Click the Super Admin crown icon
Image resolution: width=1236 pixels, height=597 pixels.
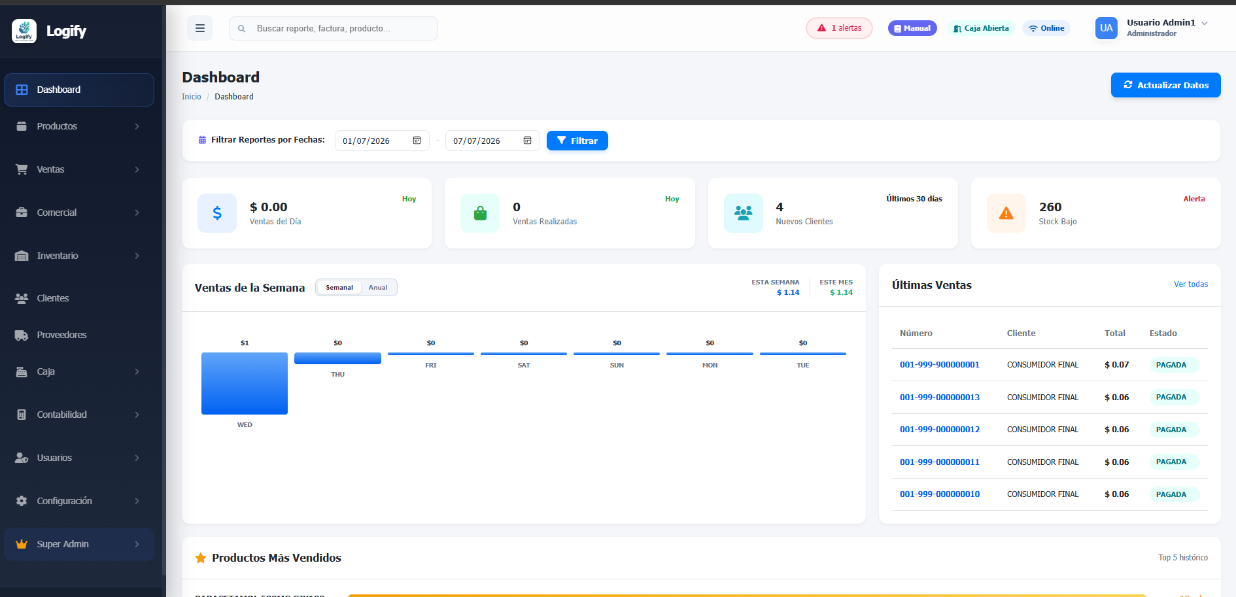click(x=22, y=544)
